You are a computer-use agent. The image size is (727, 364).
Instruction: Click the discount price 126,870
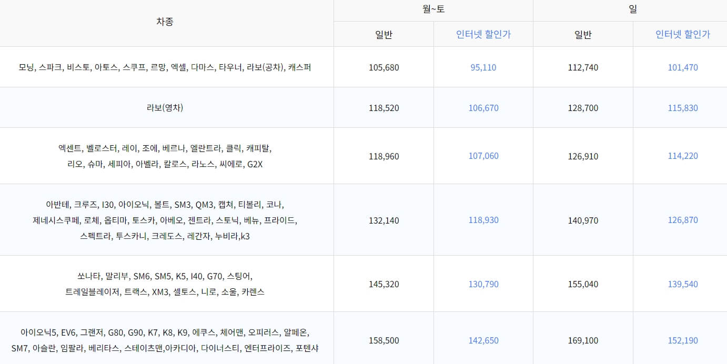coord(683,220)
